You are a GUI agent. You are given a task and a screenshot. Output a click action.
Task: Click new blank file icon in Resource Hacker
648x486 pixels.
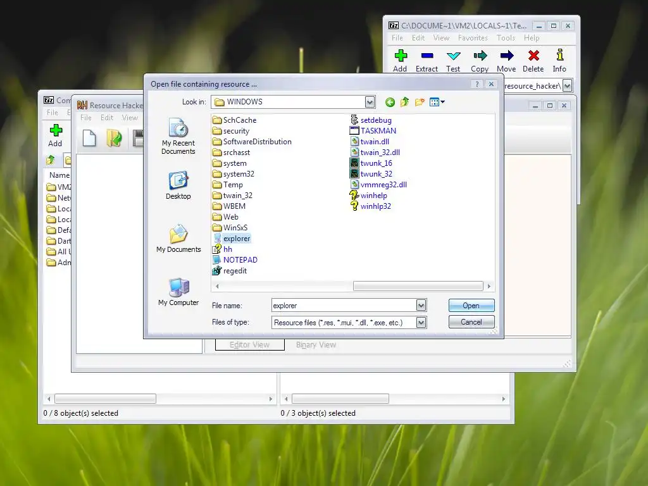[x=89, y=138]
